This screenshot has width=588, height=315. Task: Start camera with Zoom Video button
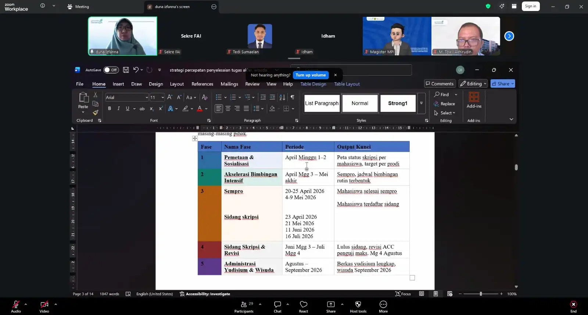coord(44,307)
